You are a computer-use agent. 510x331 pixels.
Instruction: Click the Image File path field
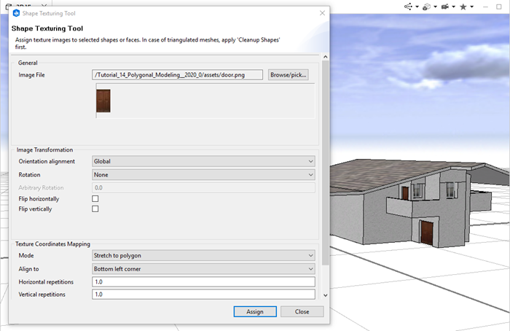click(178, 75)
